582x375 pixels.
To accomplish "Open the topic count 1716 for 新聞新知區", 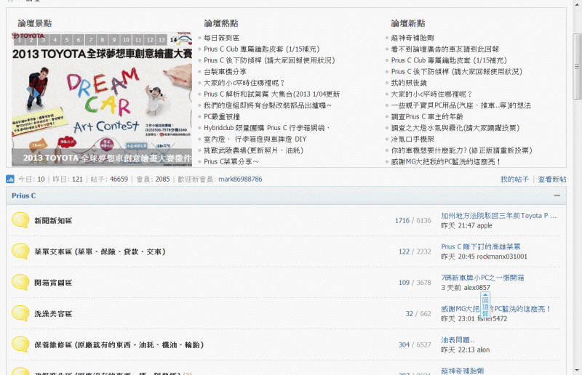I will [x=402, y=221].
